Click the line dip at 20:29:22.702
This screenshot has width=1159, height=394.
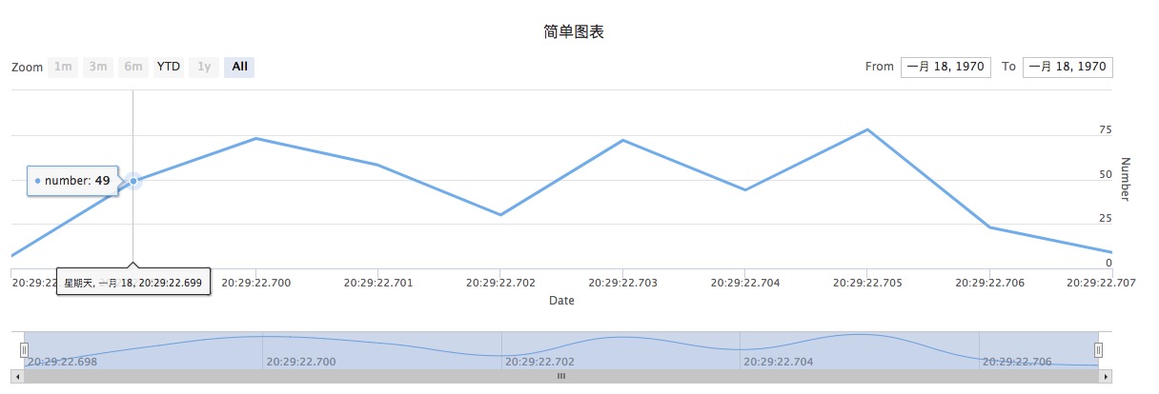click(500, 215)
